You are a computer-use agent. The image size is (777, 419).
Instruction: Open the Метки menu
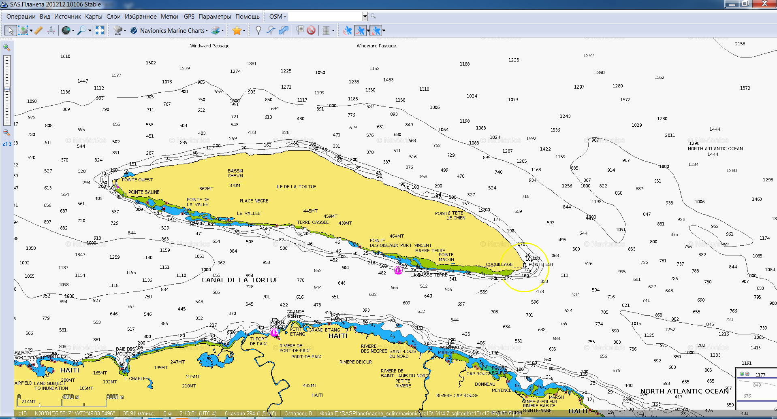point(169,17)
